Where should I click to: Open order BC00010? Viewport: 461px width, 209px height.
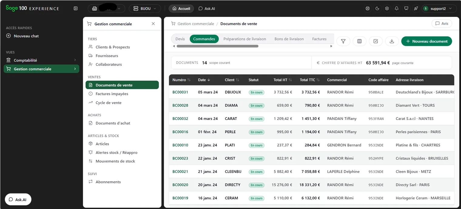[x=180, y=145]
